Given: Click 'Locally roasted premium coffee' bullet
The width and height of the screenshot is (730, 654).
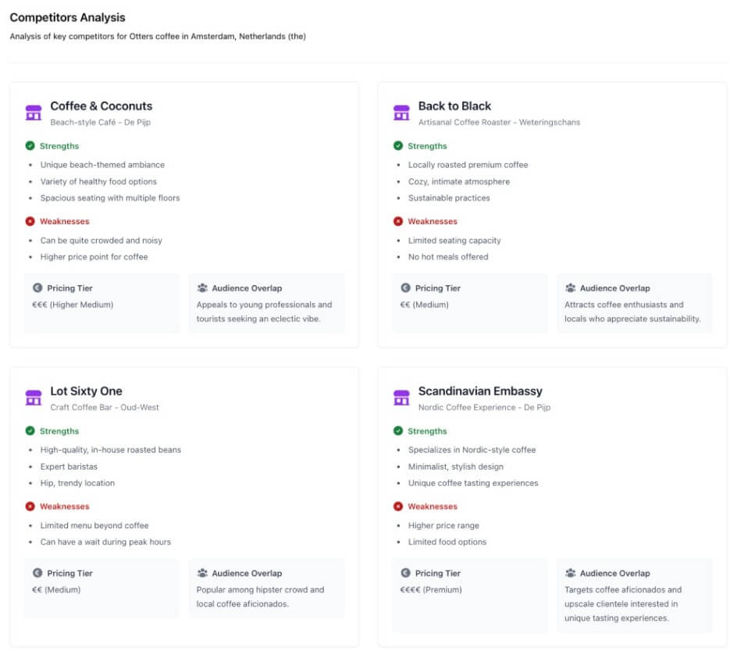Looking at the screenshot, I should 468,165.
